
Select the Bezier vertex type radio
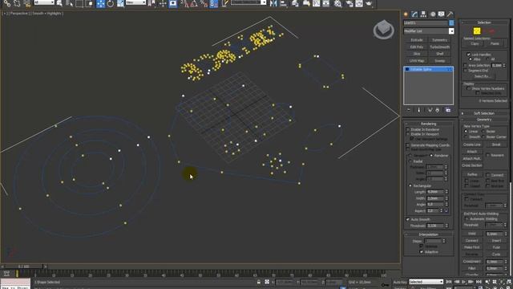tap(483, 131)
